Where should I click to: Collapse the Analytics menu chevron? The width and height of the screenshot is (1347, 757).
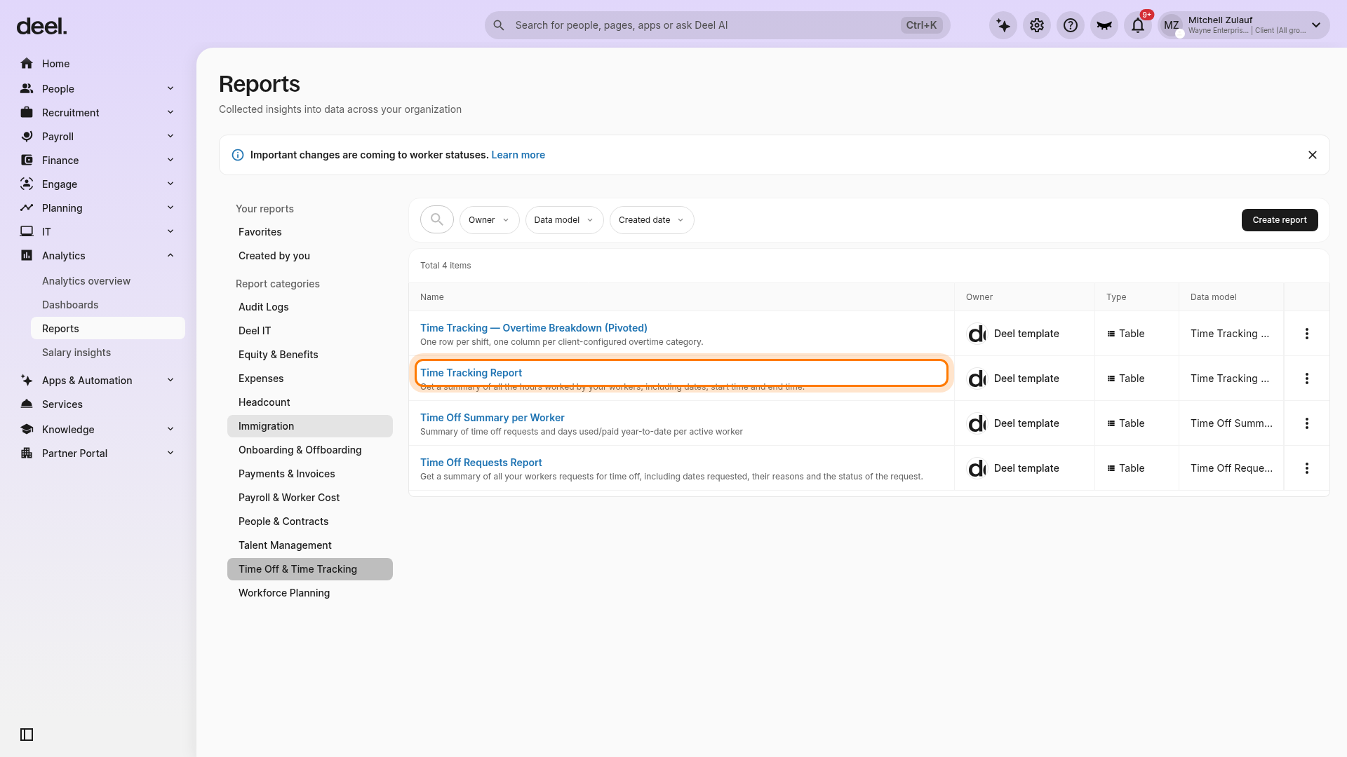tap(170, 255)
